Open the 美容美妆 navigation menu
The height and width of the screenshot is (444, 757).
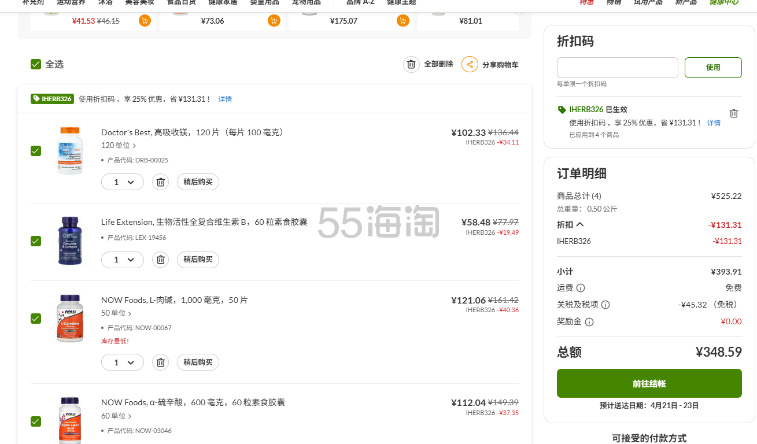pos(140,2)
